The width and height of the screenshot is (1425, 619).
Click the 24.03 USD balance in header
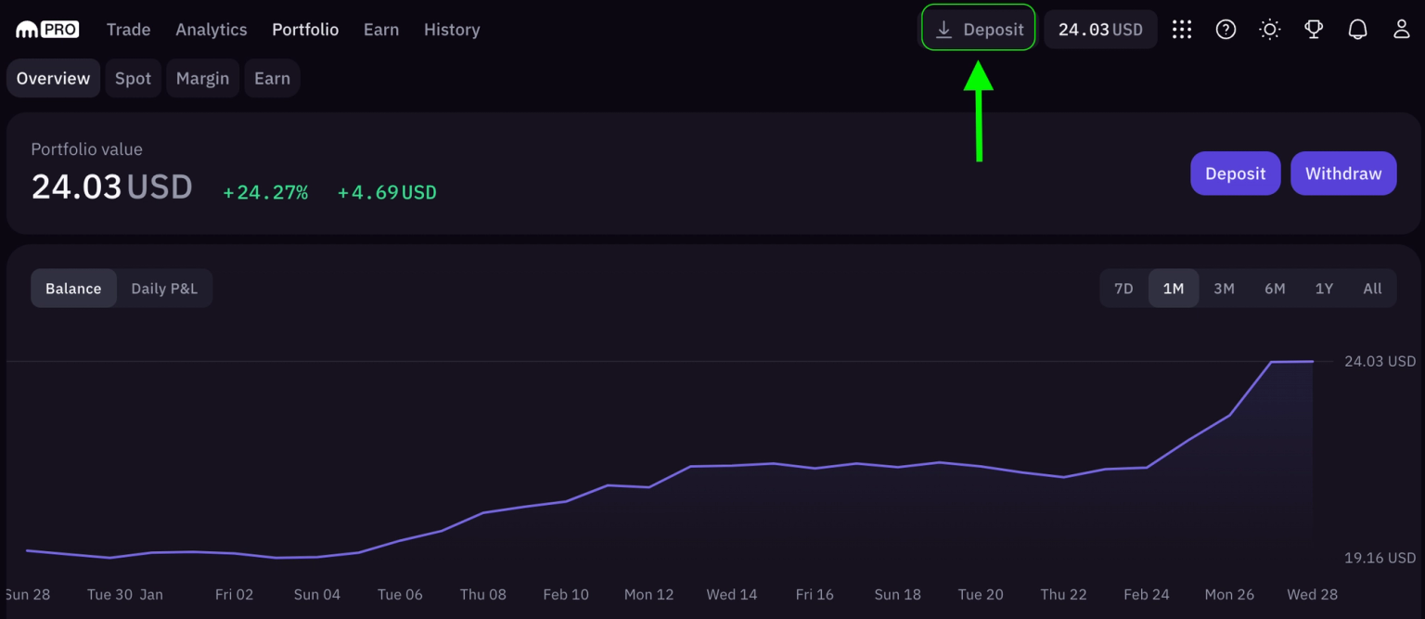click(1099, 30)
